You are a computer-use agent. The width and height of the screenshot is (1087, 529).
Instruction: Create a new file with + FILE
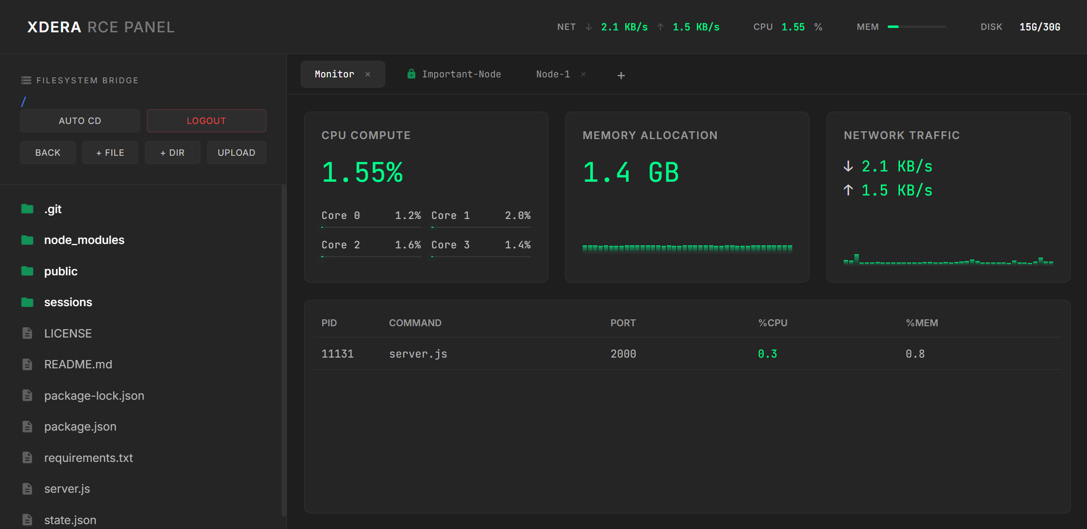(x=110, y=153)
